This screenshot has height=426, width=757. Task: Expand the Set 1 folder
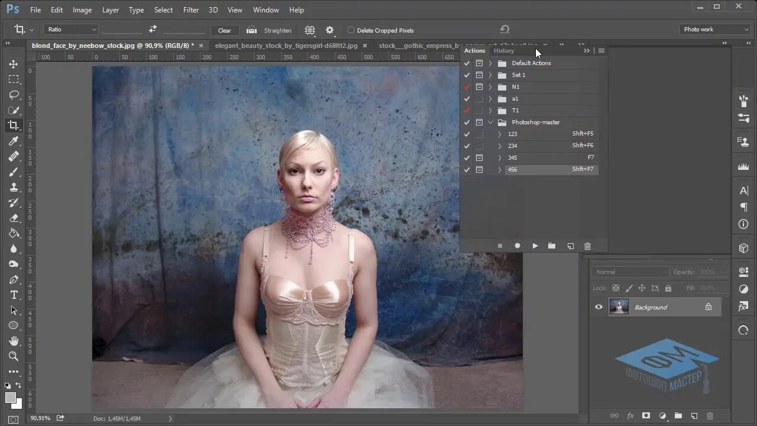[x=490, y=75]
